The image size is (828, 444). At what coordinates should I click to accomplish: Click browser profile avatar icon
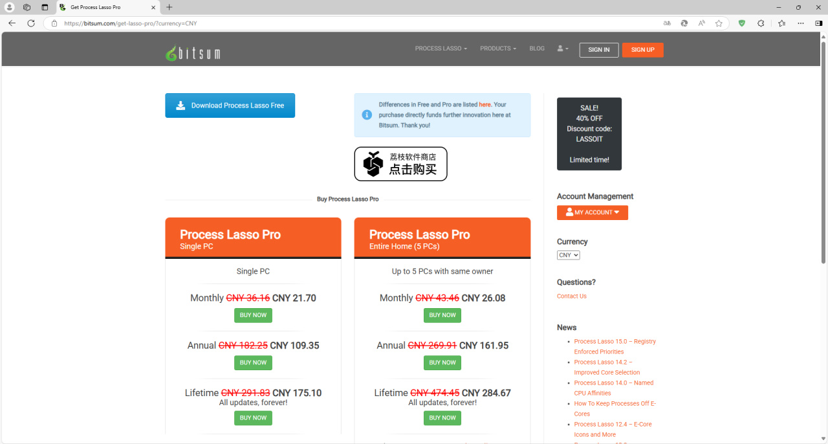tap(10, 7)
